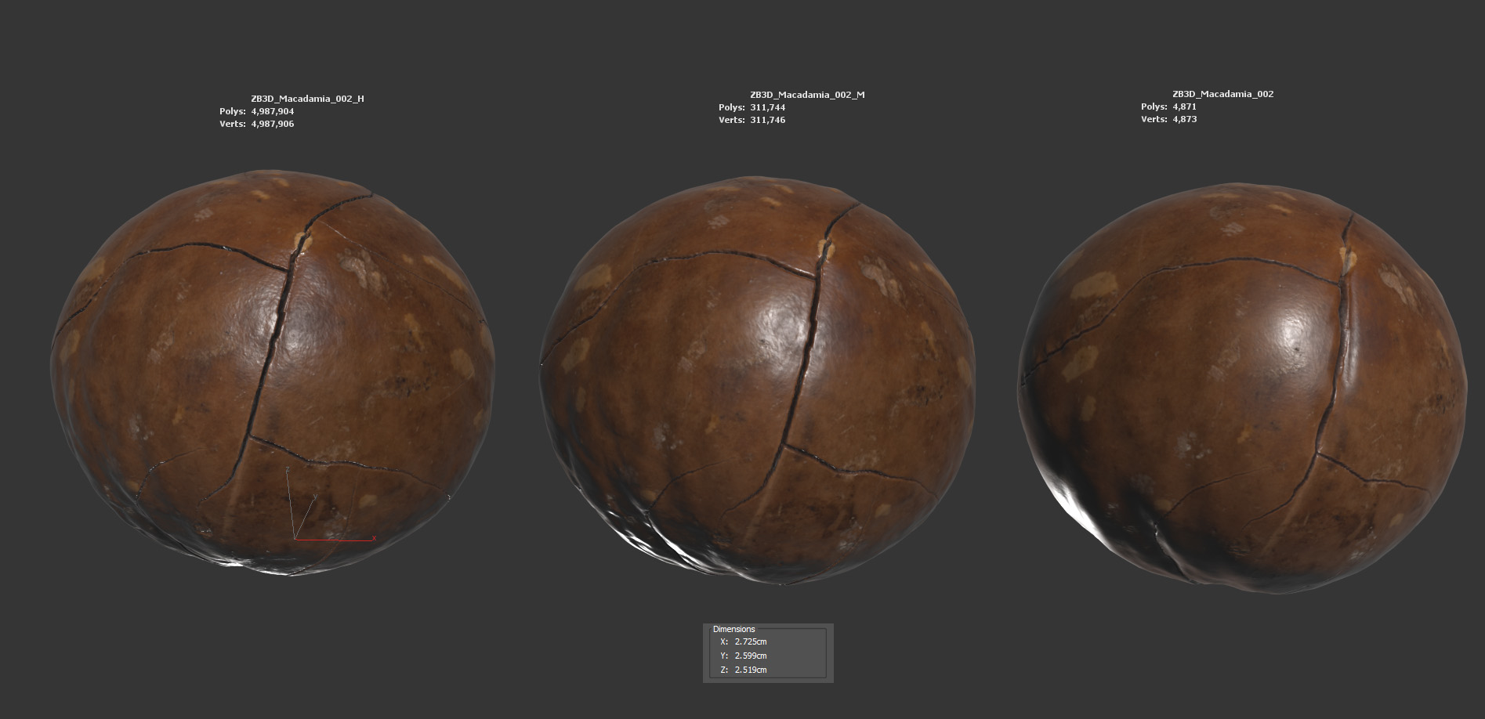Click the ZB3D_Macadamia_002_H name label
This screenshot has height=719, width=1485.
307,99
